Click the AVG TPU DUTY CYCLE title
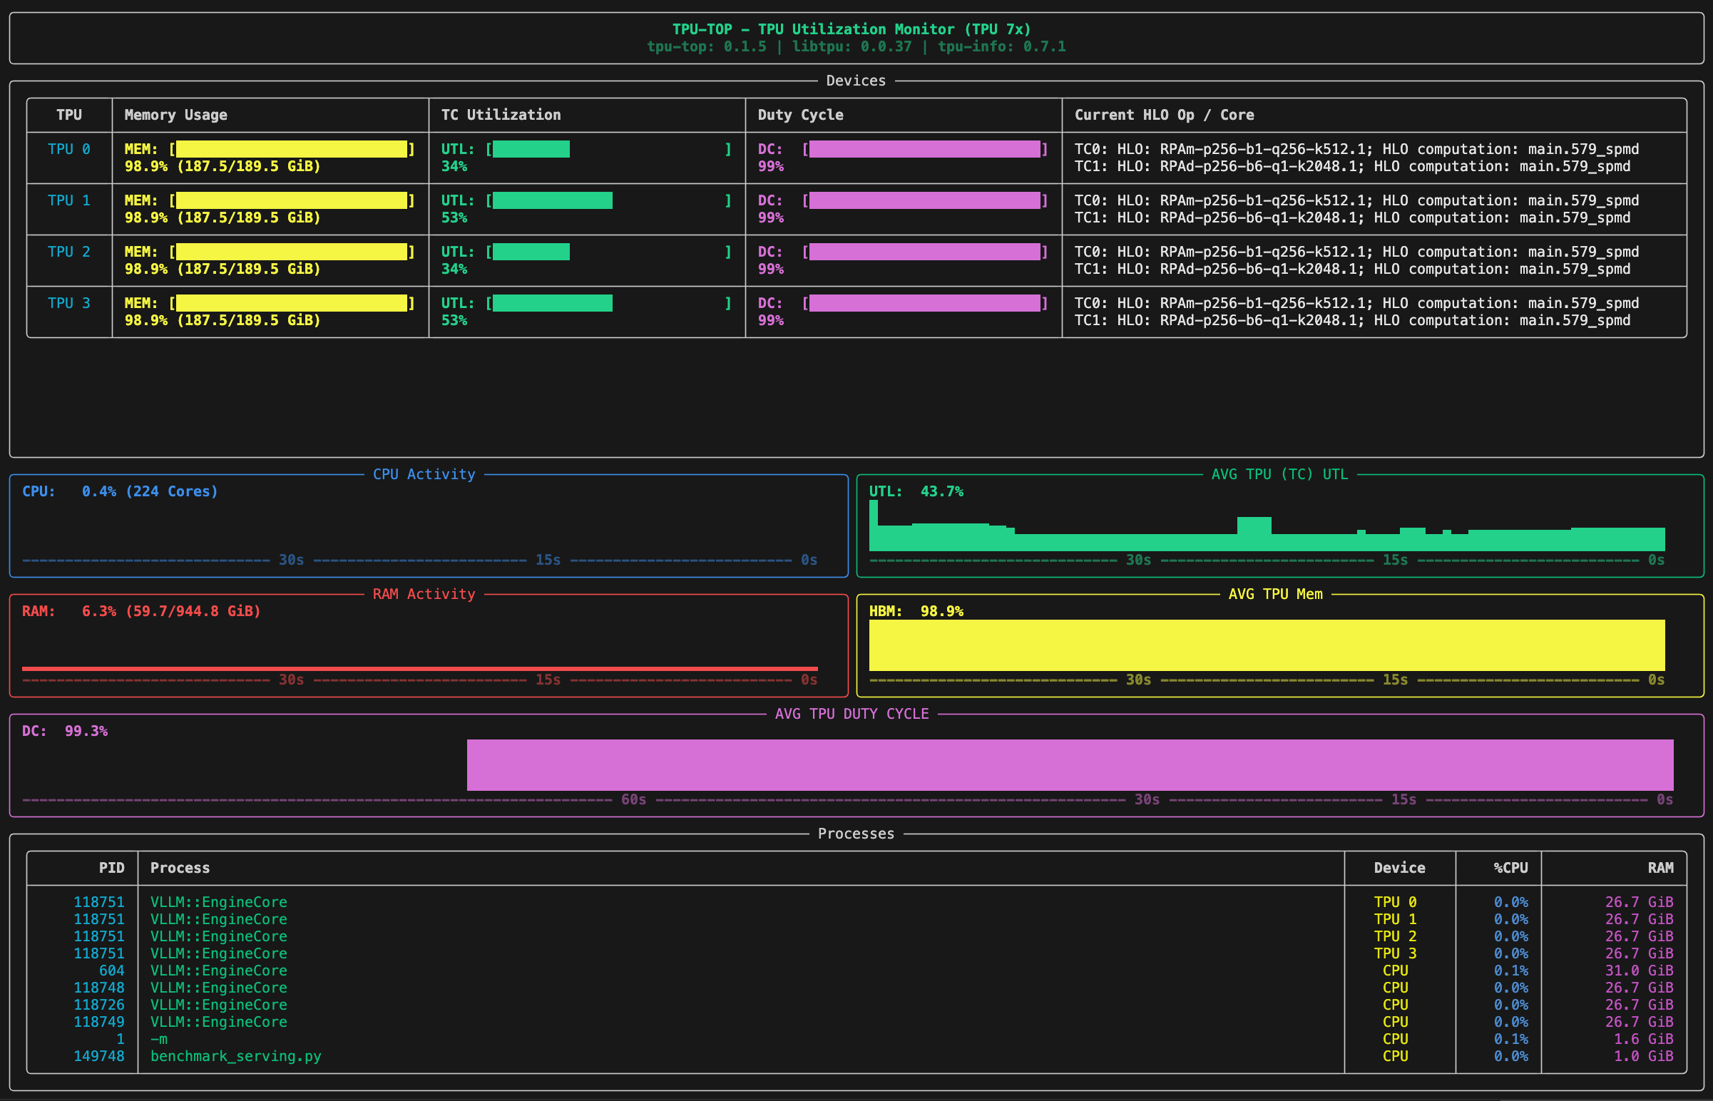The width and height of the screenshot is (1713, 1101). tap(852, 714)
